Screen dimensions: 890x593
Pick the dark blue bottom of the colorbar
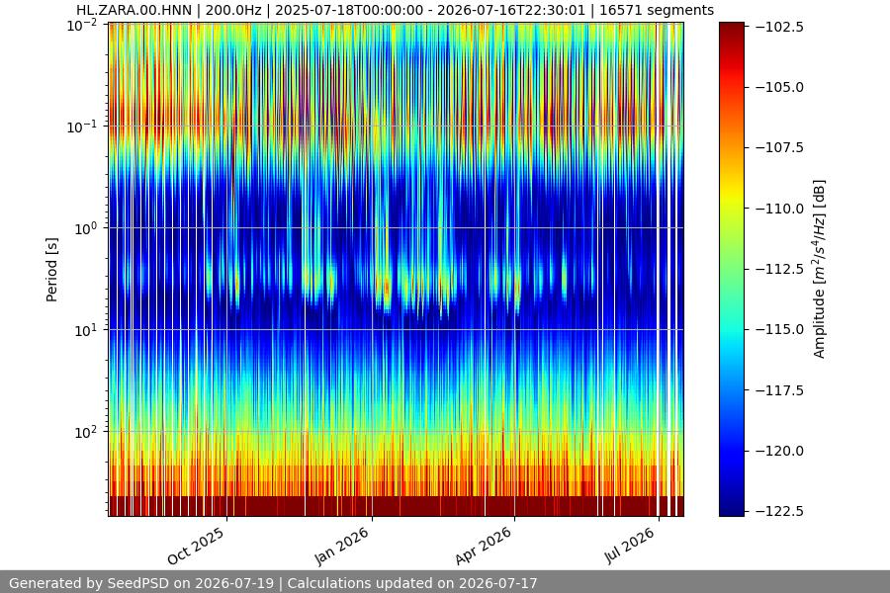[x=731, y=508]
